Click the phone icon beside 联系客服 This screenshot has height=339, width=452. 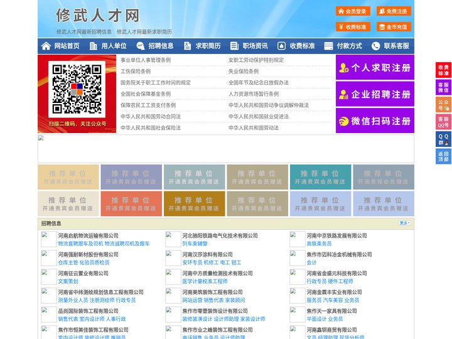pos(375,46)
